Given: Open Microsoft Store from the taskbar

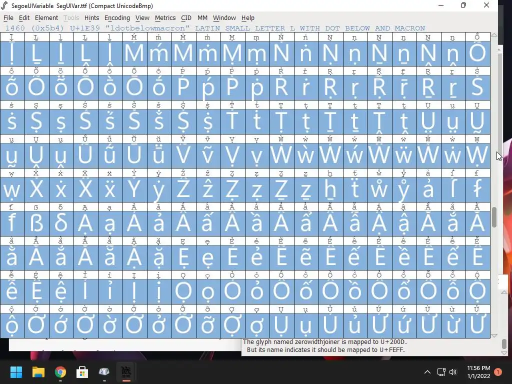Looking at the screenshot, I should pyautogui.click(x=82, y=372).
